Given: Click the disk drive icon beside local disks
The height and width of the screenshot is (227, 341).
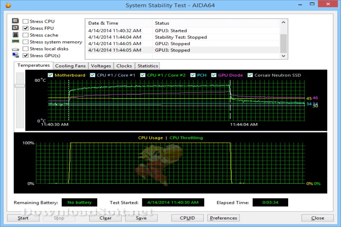Looking at the screenshot, I should (x=15, y=49).
